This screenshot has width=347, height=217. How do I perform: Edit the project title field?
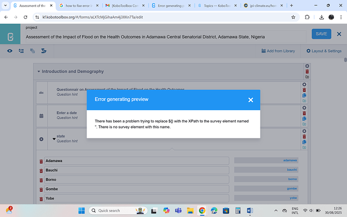pyautogui.click(x=166, y=37)
